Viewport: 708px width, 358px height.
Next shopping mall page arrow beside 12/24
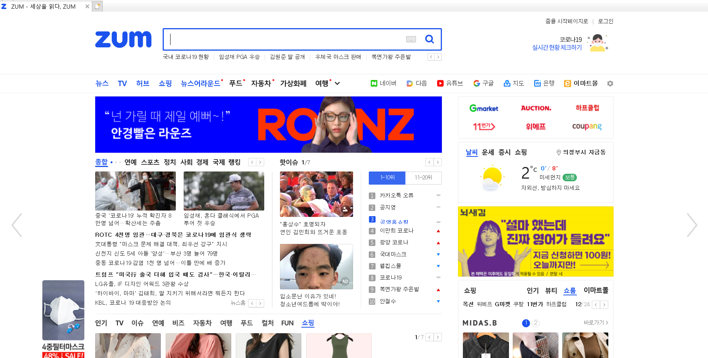pyautogui.click(x=604, y=305)
